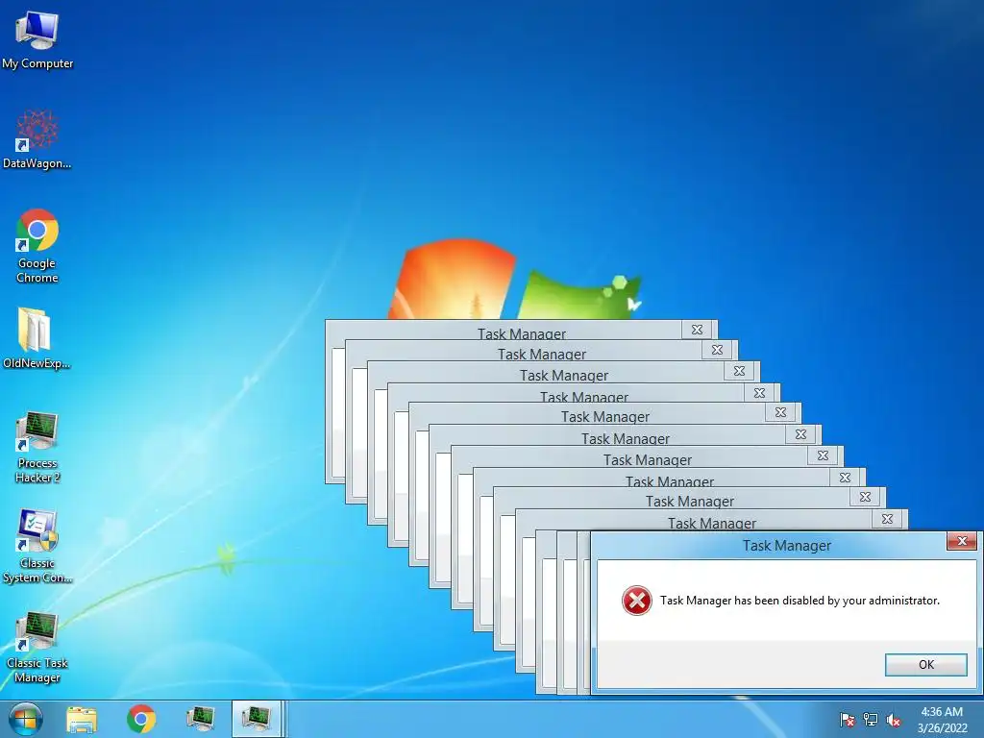Open Windows Explorer from the taskbar
984x738 pixels.
tap(82, 719)
